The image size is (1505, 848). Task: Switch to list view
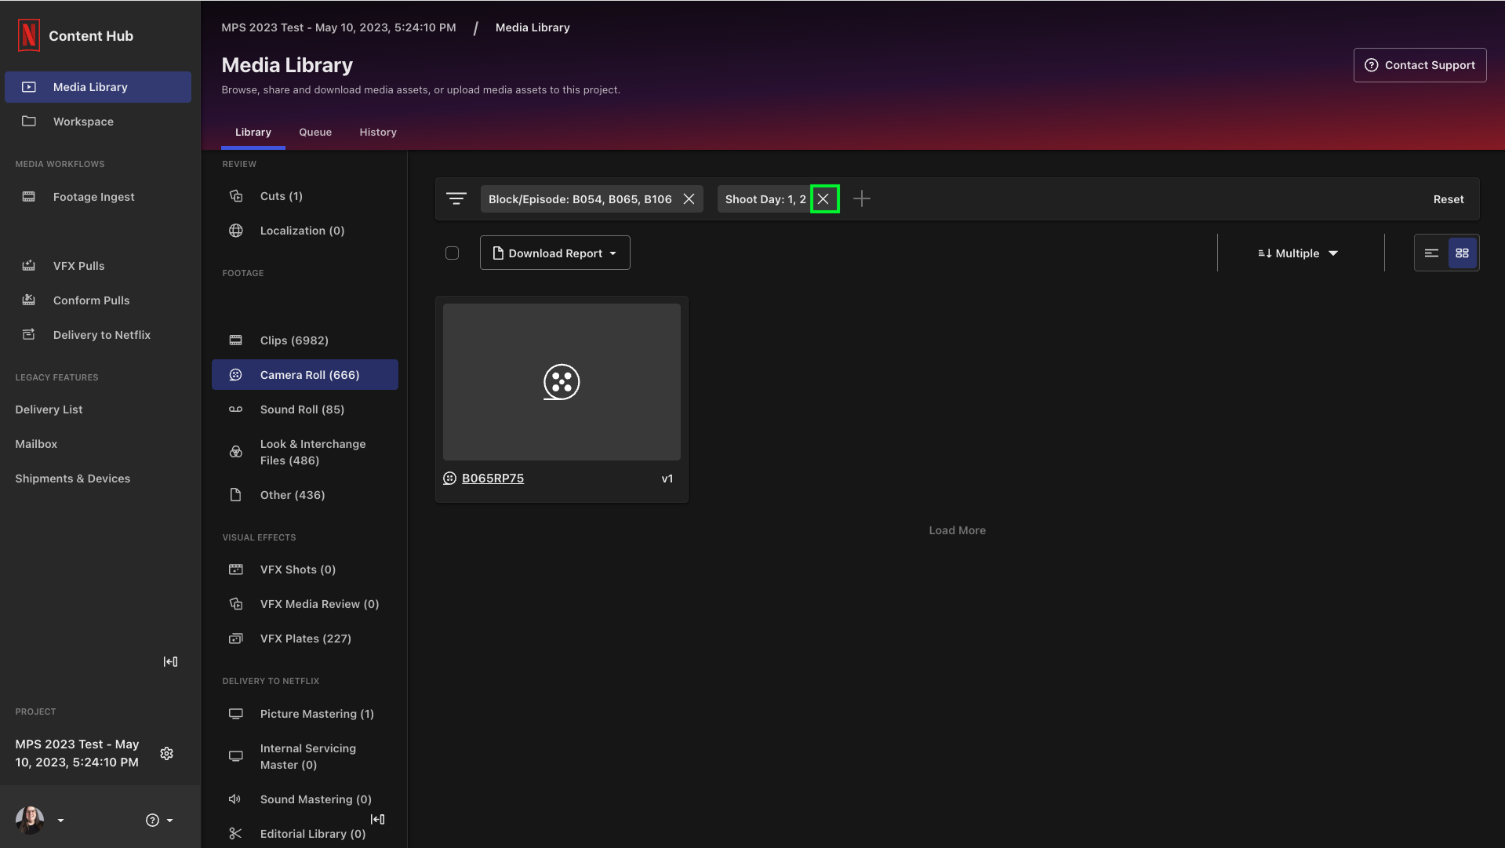tap(1431, 253)
